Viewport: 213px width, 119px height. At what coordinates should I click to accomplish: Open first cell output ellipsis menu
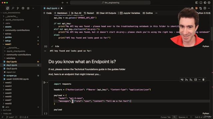(x=45, y=51)
